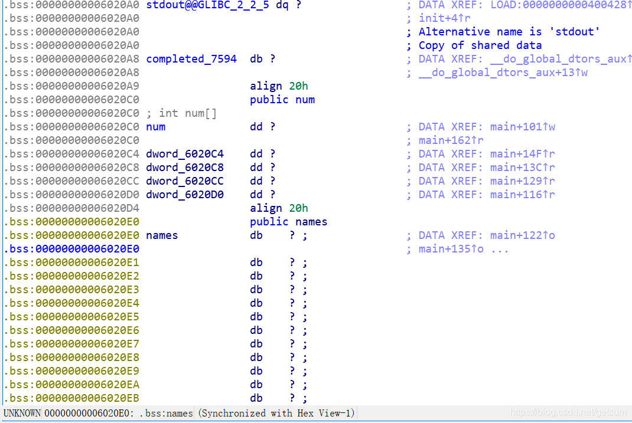632x423 pixels.
Task: Click the db on the 6020E5 row
Action: pyautogui.click(x=256, y=317)
